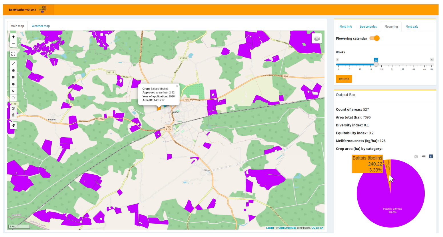Close the crop info popup
Screen dimensions: 443x237
pyautogui.click(x=177, y=86)
